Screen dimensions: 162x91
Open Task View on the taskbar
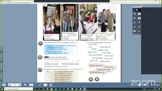tap(39, 89)
